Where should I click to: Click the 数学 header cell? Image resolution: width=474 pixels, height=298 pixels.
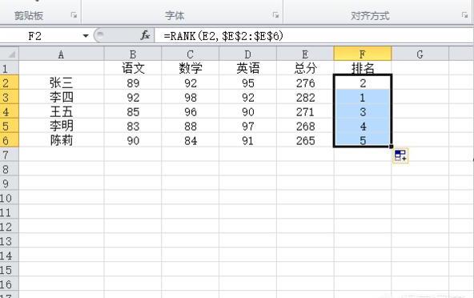[190, 68]
